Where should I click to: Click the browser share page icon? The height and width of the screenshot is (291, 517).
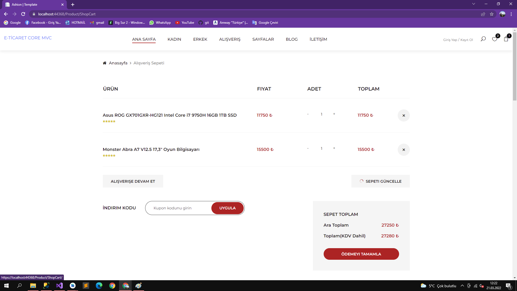pyautogui.click(x=483, y=14)
